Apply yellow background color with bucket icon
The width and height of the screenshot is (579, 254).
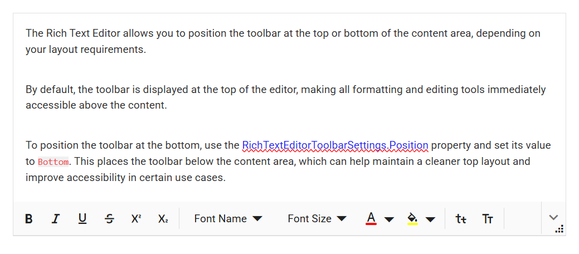412,218
